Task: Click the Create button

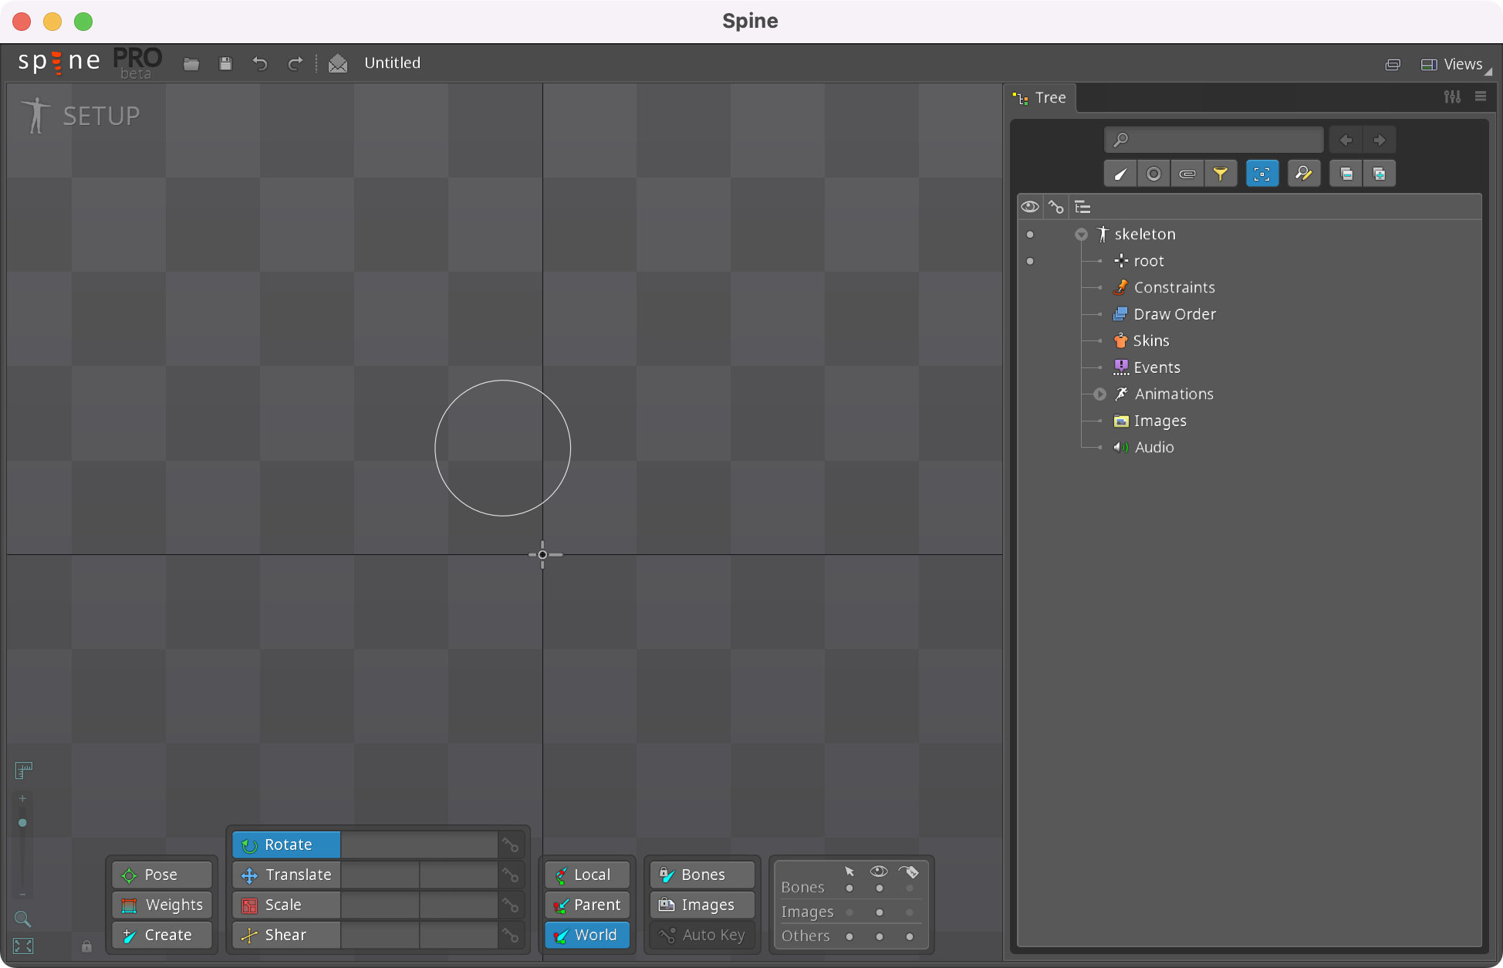Action: 161,935
